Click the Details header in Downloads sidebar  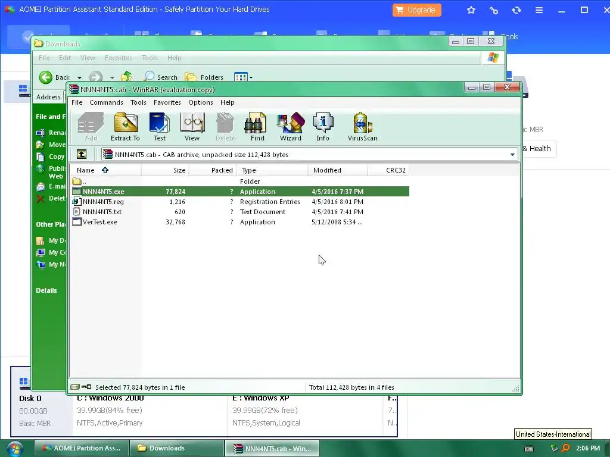point(46,290)
